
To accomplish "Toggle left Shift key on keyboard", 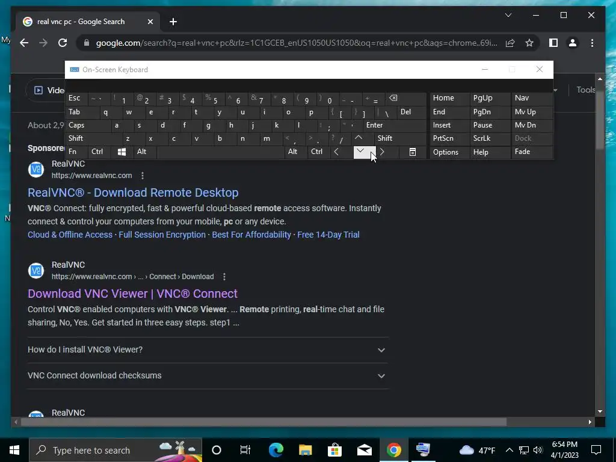I will pyautogui.click(x=93, y=138).
